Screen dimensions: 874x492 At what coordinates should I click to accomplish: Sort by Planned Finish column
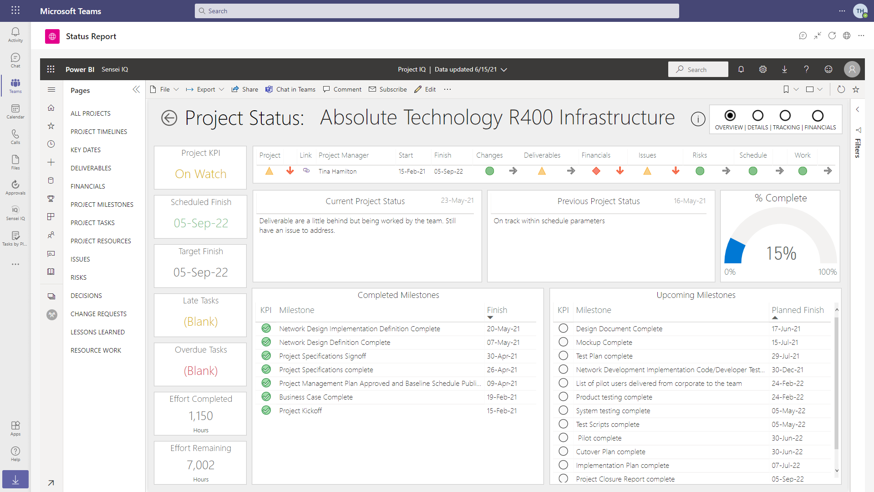(x=798, y=310)
